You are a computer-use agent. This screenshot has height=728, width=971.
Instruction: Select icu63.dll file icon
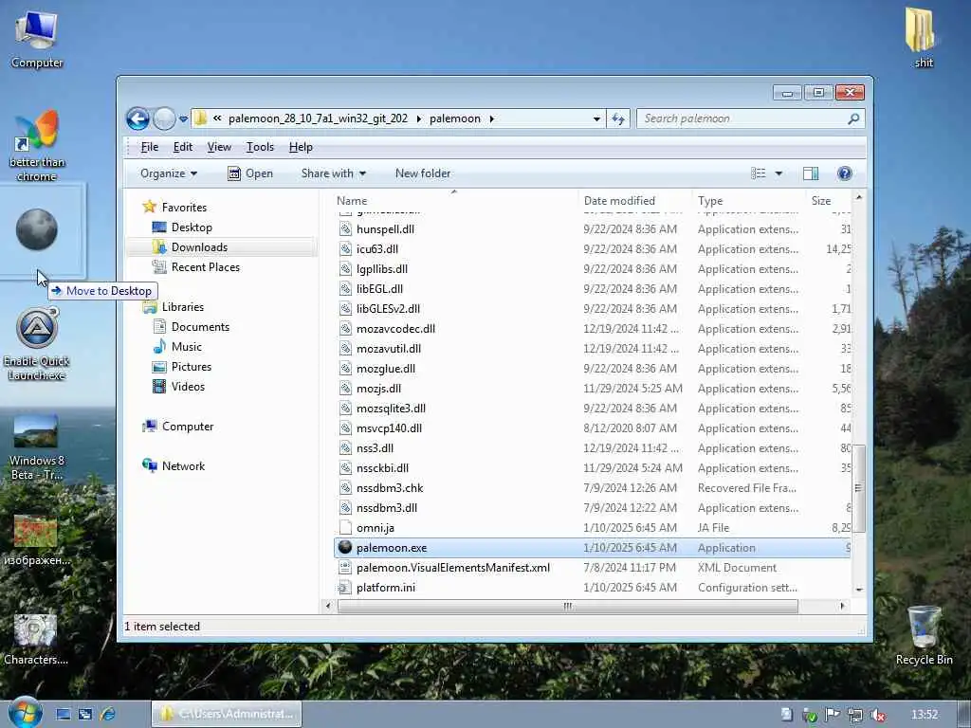point(345,249)
